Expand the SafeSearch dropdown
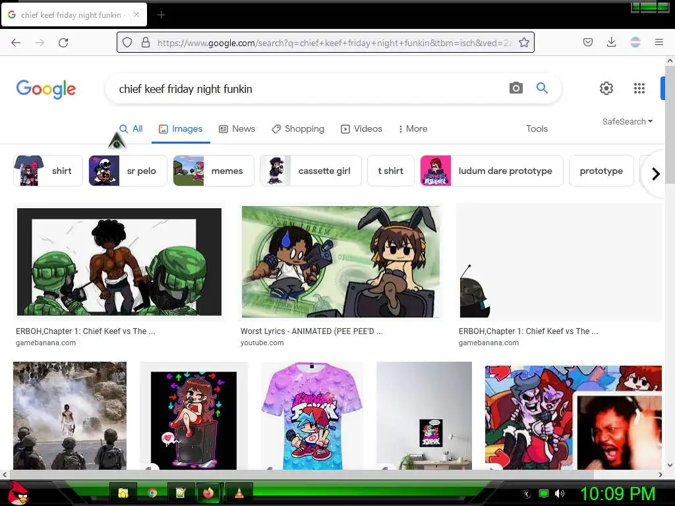This screenshot has height=506, width=675. click(x=628, y=122)
